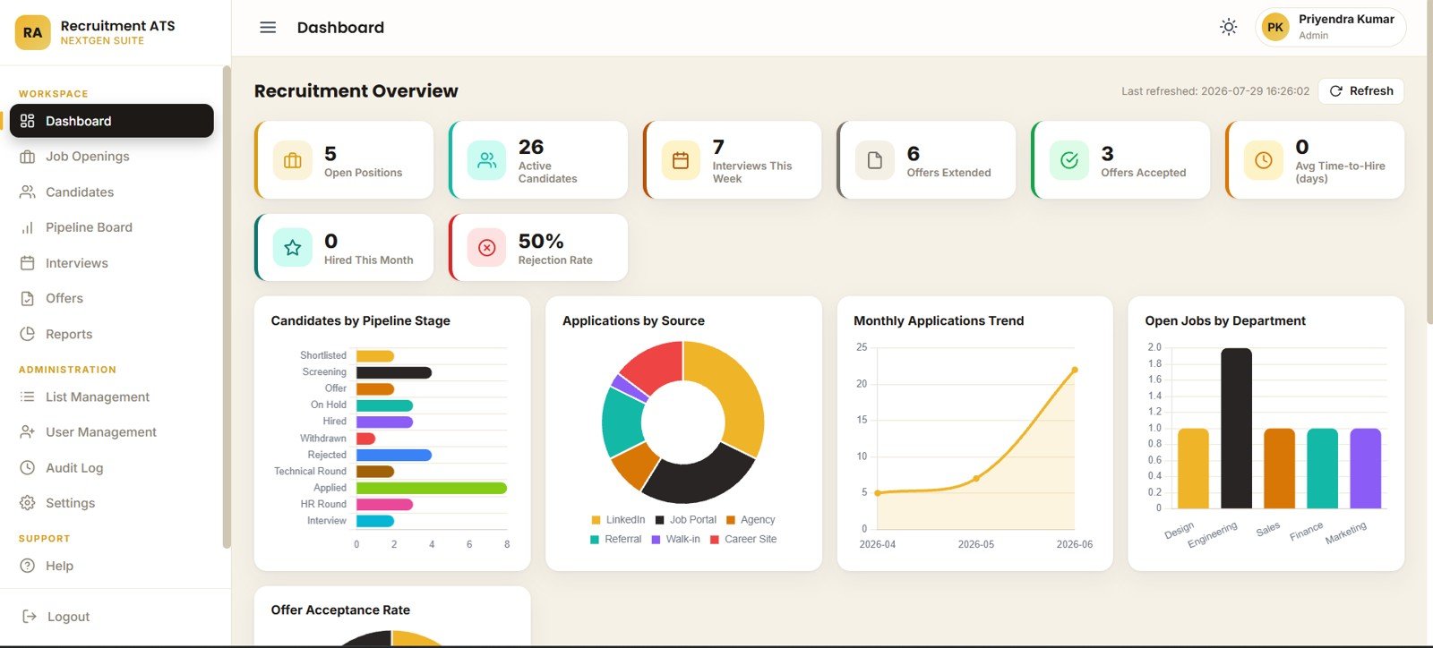Open the Settings label
1433x648 pixels.
tap(70, 503)
